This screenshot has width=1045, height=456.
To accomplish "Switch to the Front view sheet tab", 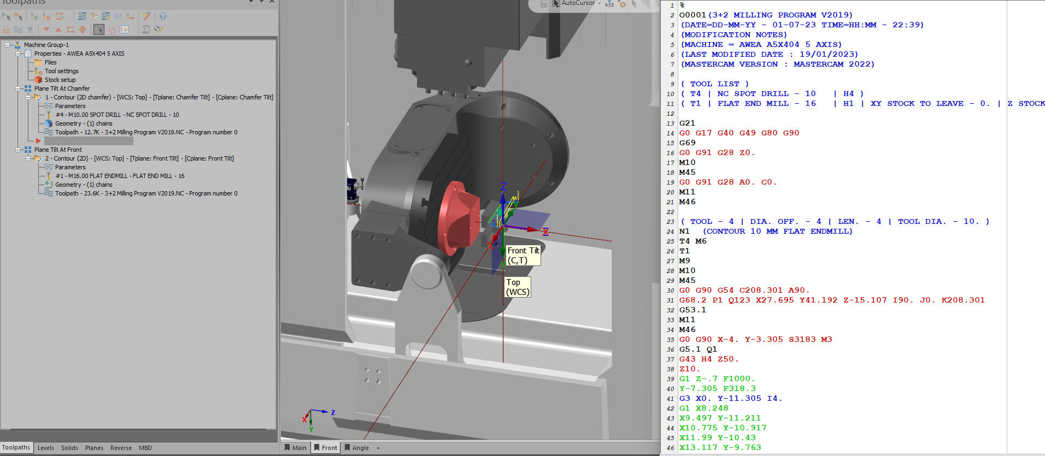I will [x=326, y=448].
